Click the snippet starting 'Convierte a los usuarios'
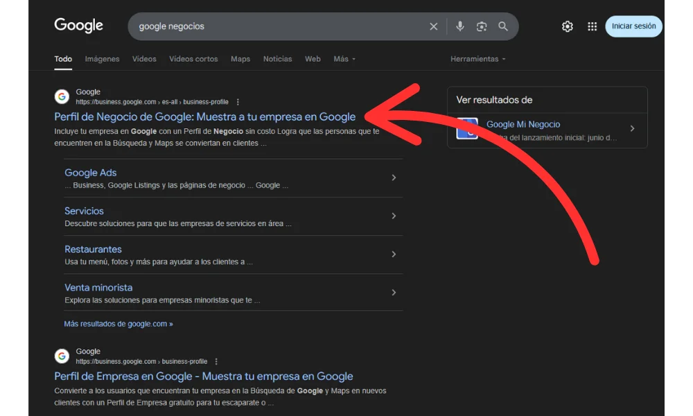Screen dimensions: 693x416 [220, 397]
